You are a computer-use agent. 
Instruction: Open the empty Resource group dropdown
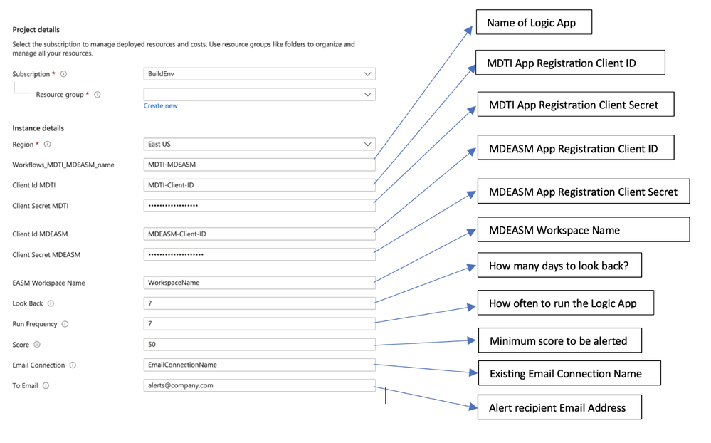click(x=259, y=95)
